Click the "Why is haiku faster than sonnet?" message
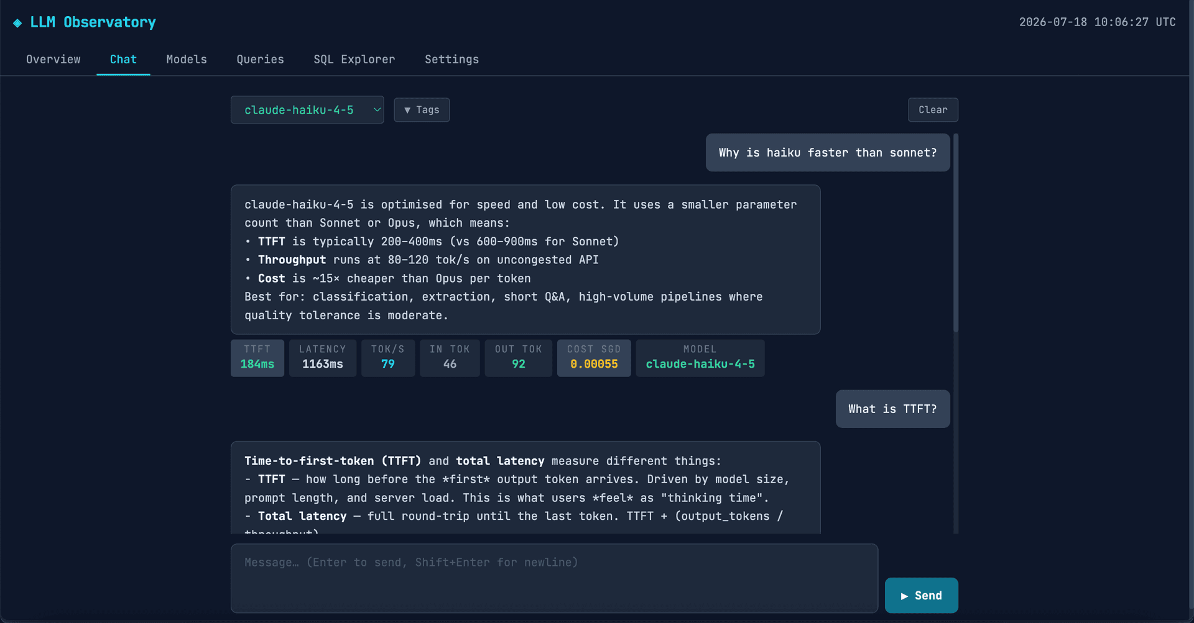Image resolution: width=1194 pixels, height=623 pixels. pos(828,153)
